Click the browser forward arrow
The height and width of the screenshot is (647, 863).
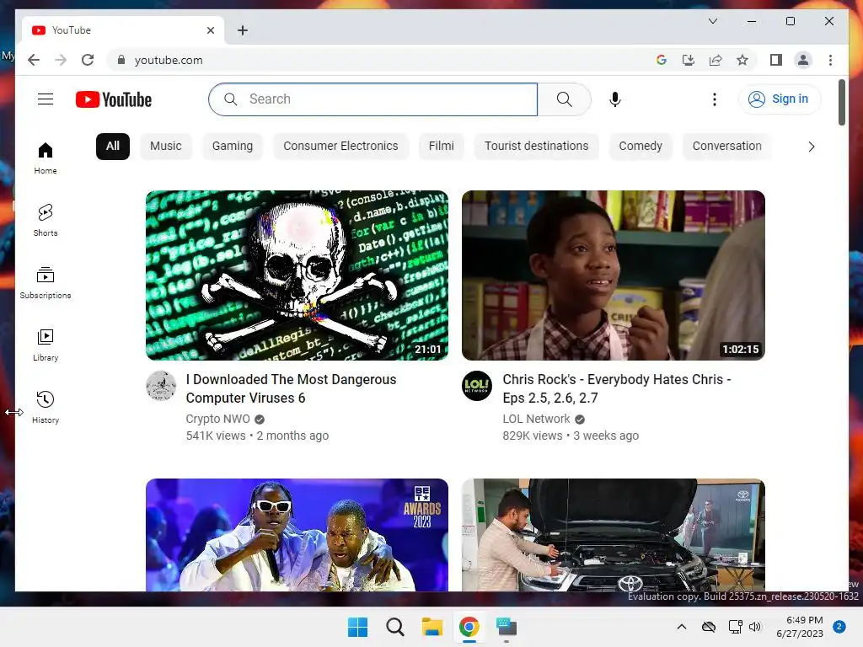point(61,60)
